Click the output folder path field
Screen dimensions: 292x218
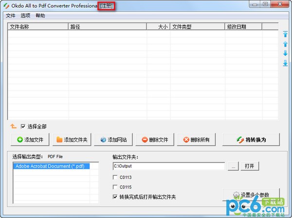[x=169, y=166]
